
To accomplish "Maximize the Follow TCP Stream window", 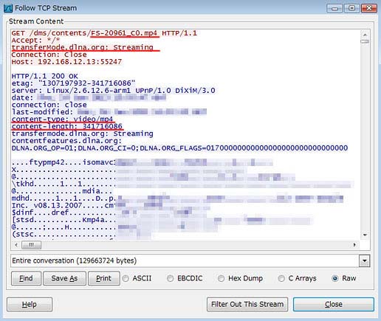I will point(352,8).
